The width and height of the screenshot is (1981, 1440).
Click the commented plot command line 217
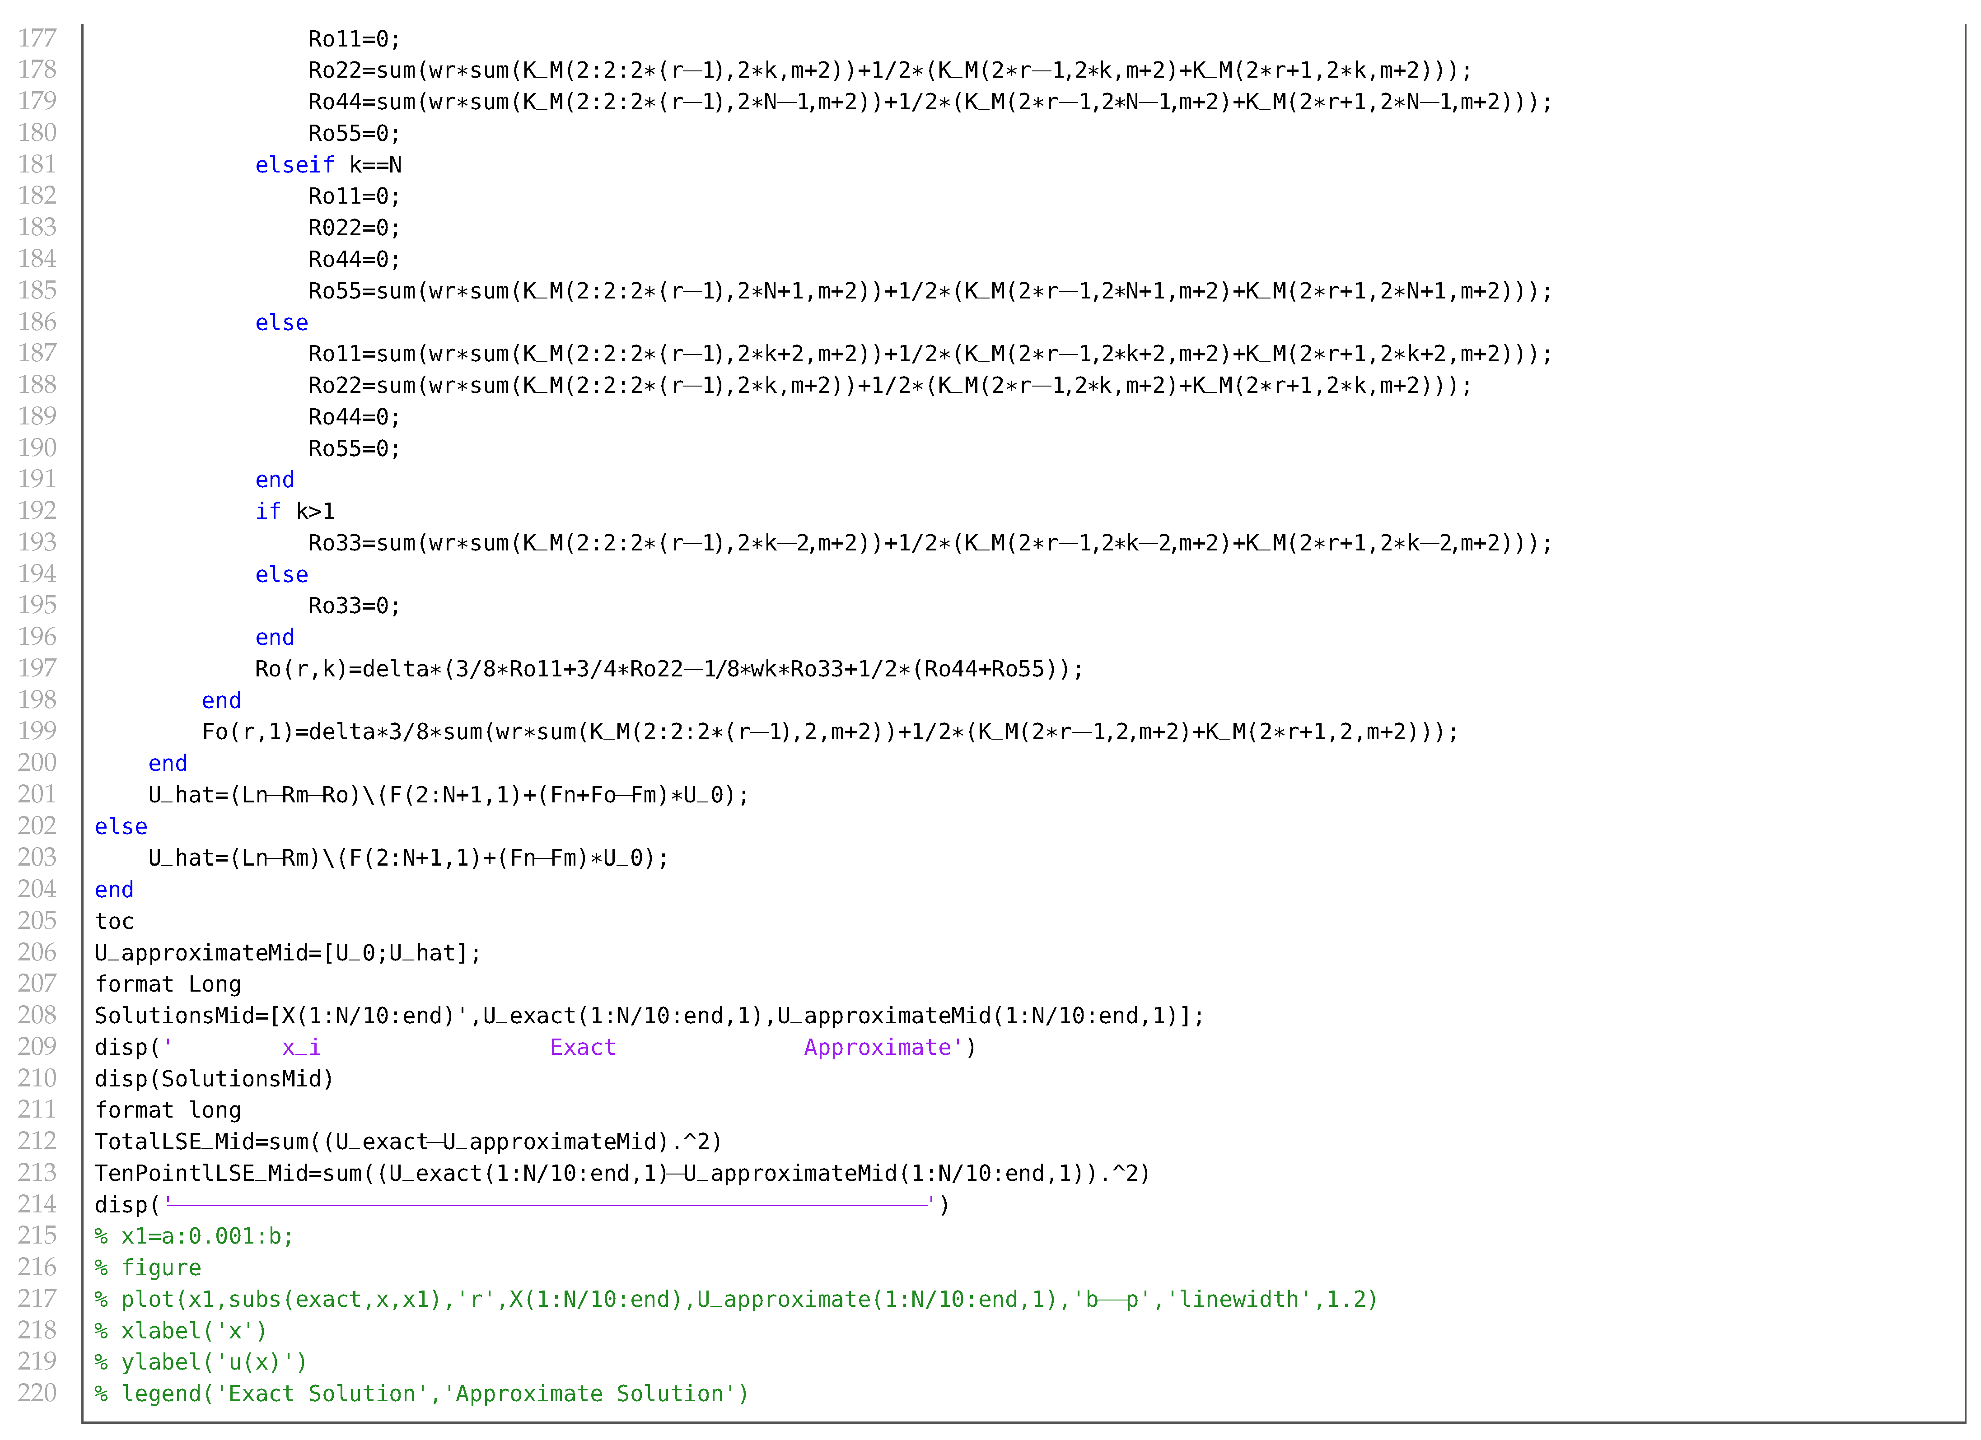(x=735, y=1300)
